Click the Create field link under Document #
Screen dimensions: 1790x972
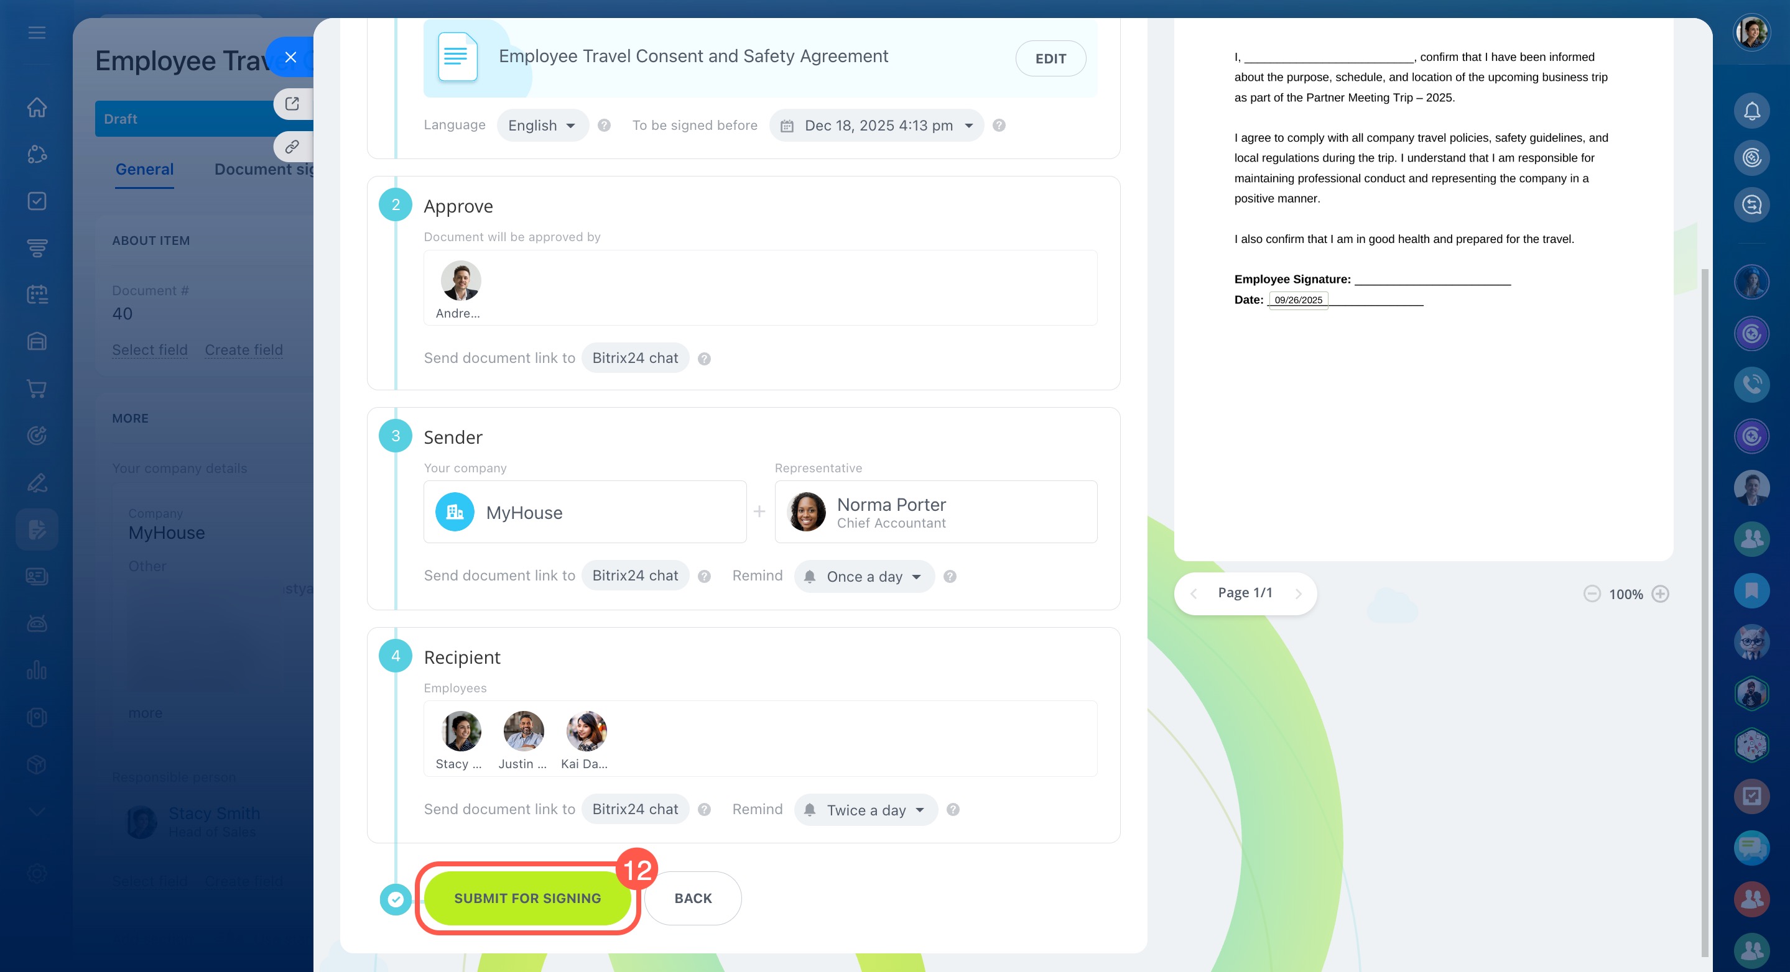pyautogui.click(x=243, y=350)
